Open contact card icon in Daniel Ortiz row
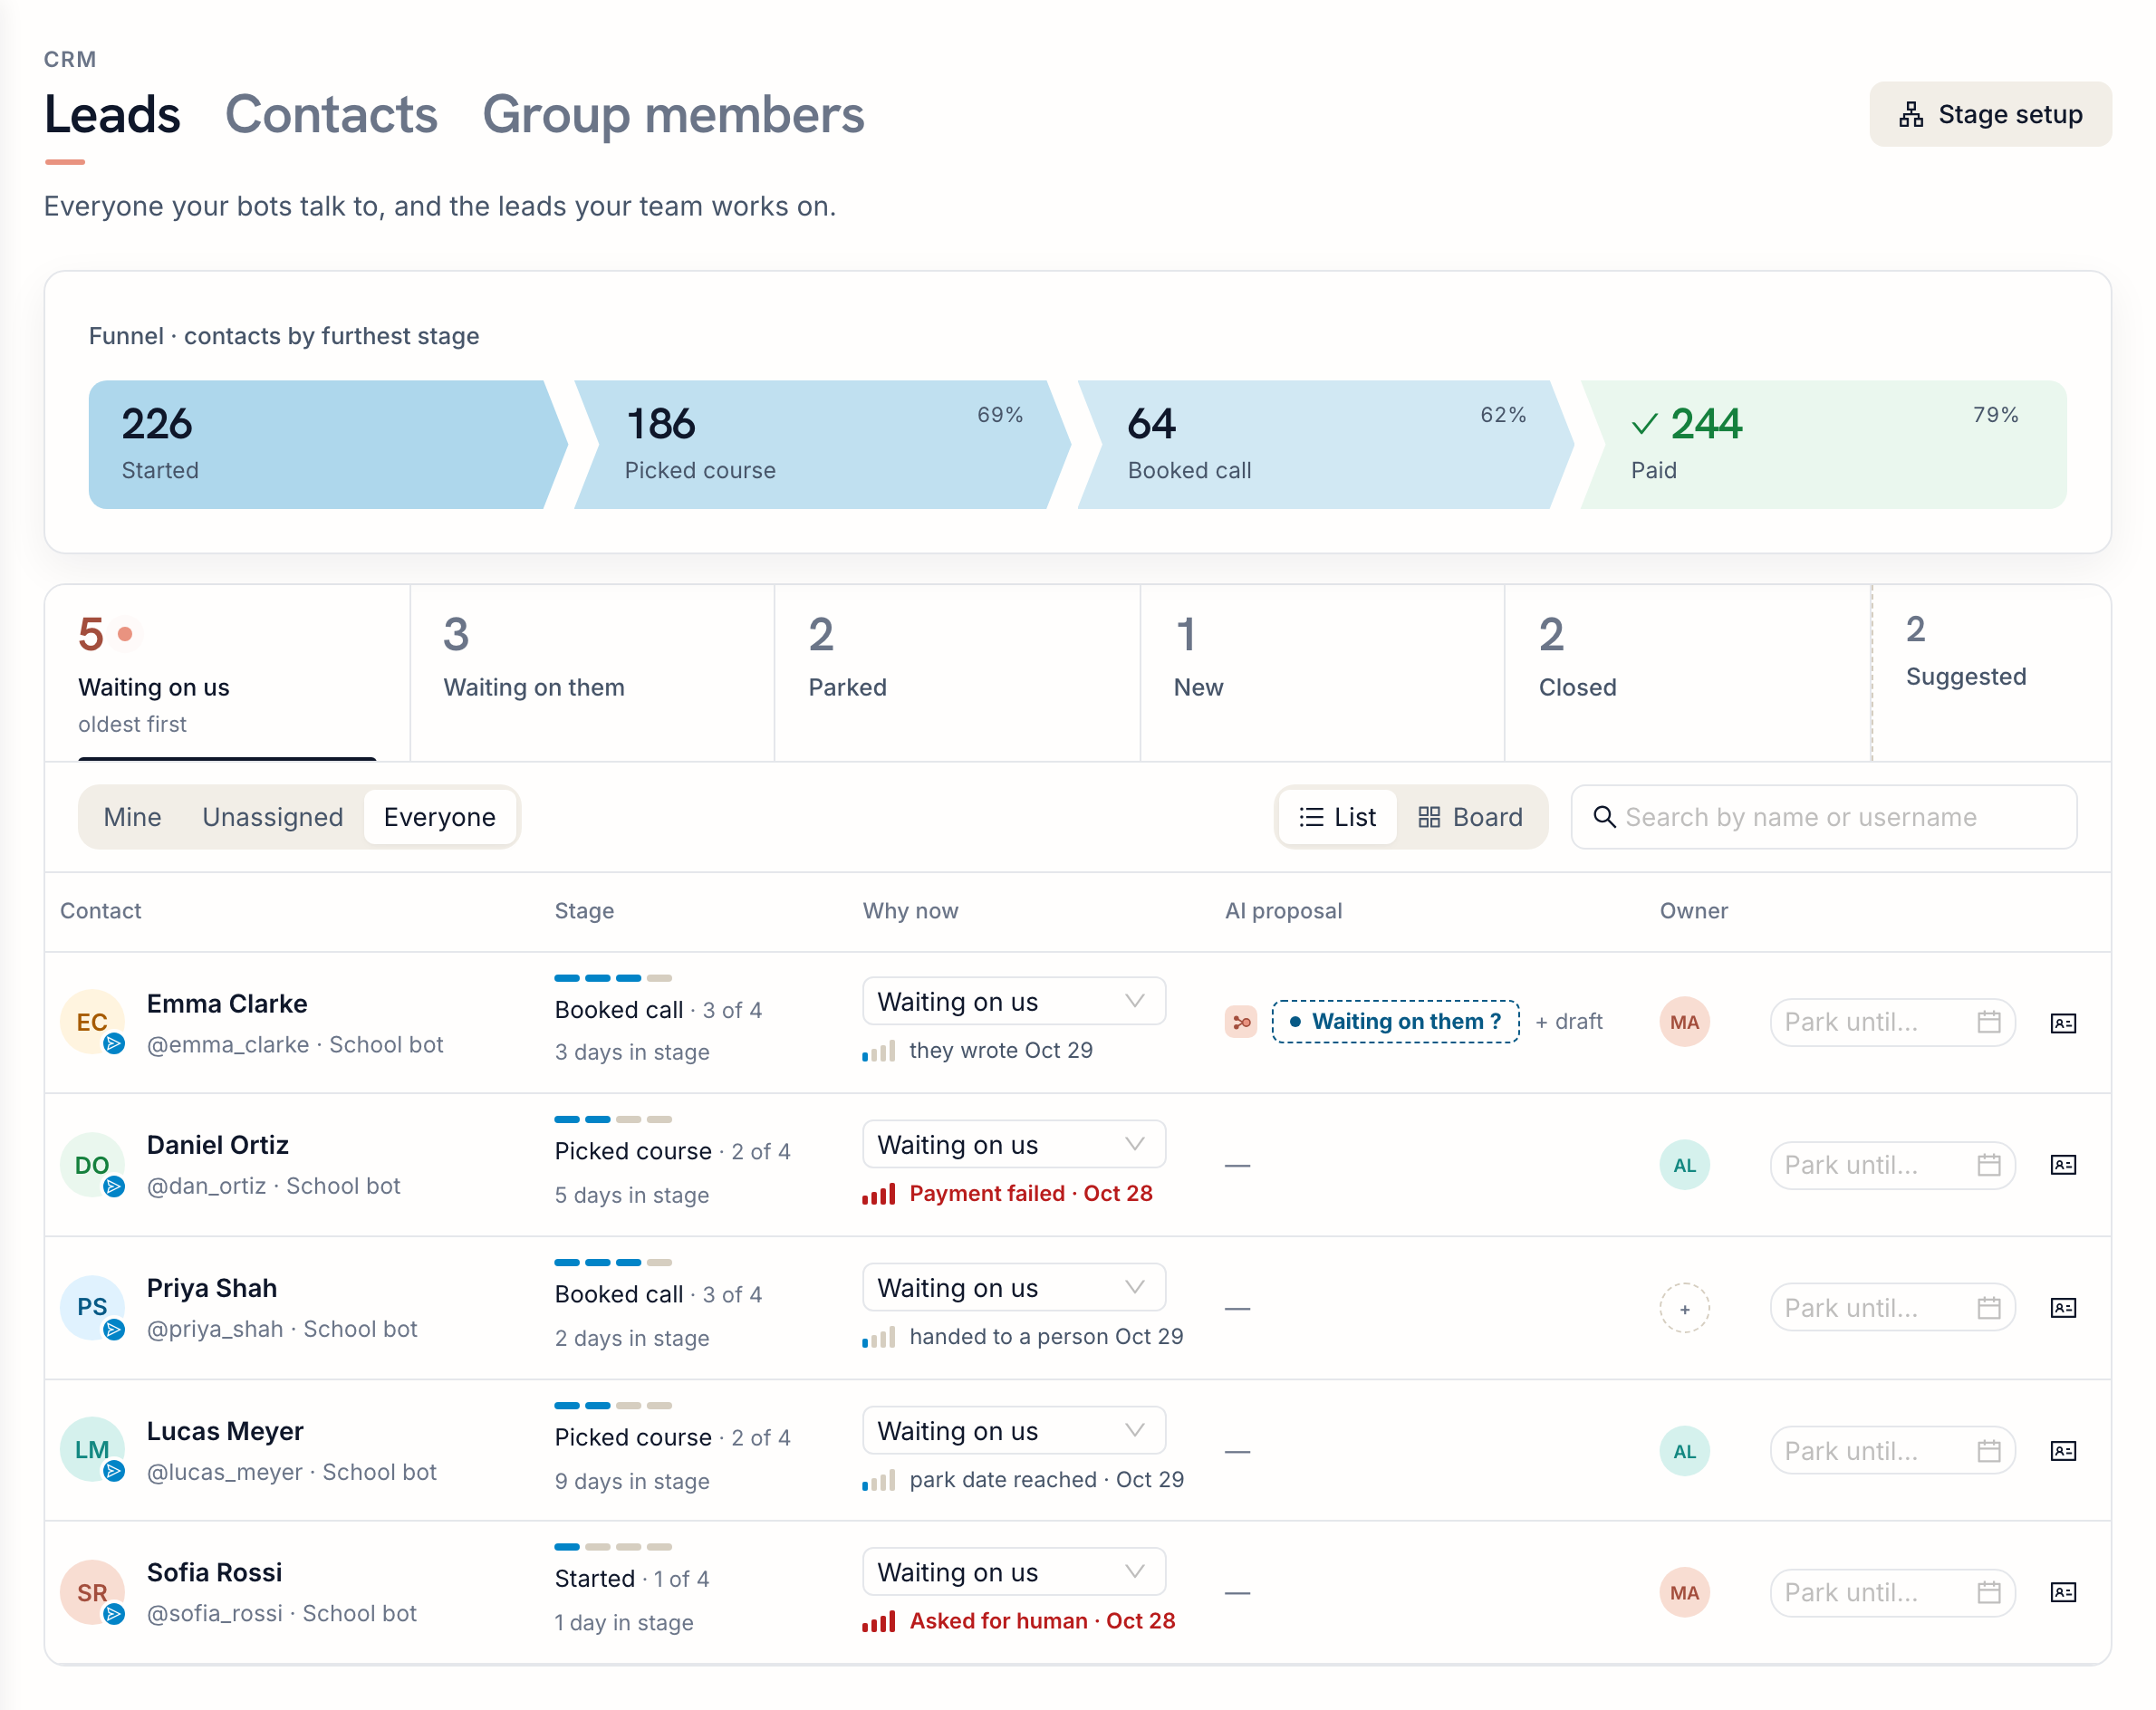Viewport: 2156px width, 1710px height. point(2063,1165)
